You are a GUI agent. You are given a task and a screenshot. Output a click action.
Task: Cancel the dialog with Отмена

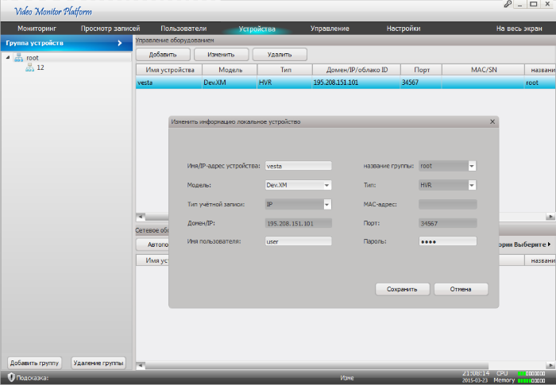tap(461, 289)
